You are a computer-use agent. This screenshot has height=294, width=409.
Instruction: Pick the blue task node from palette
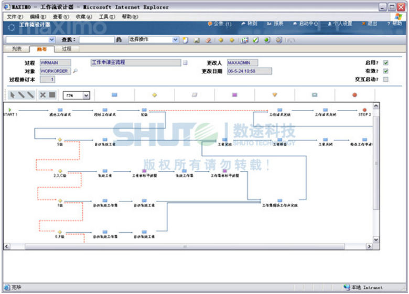click(114, 95)
